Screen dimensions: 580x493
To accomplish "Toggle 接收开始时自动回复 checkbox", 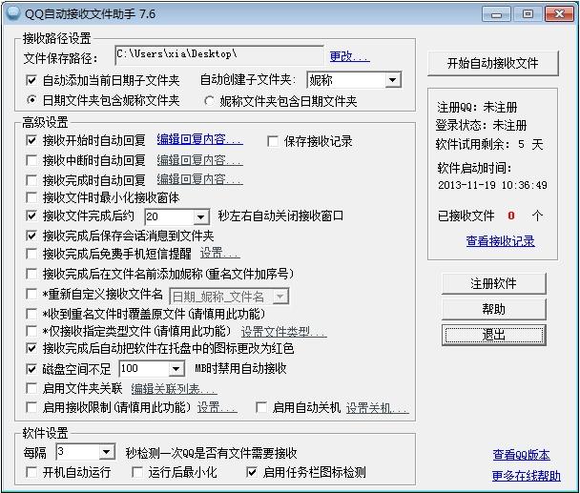I will [31, 140].
